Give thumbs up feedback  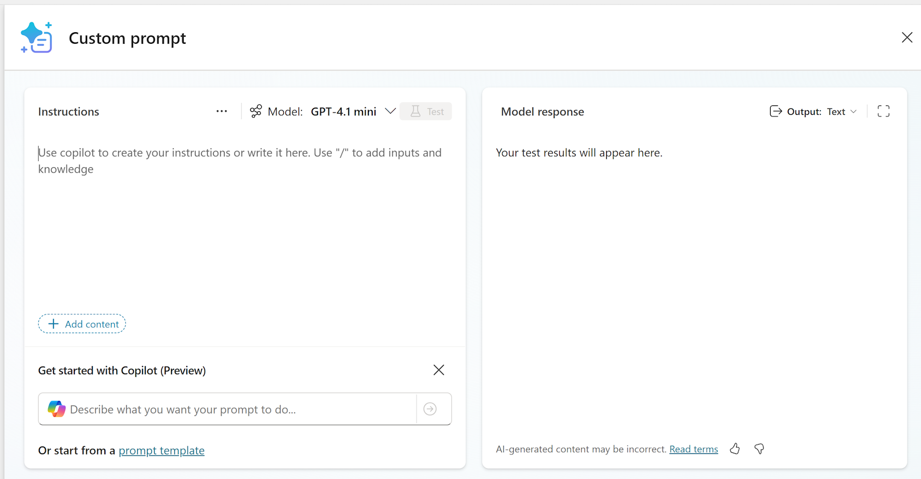pos(735,449)
